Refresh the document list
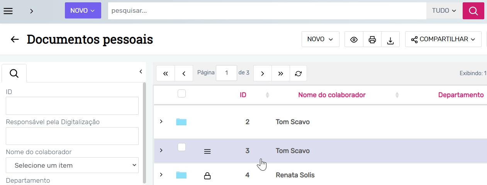This screenshot has height=185, width=487. [298, 73]
